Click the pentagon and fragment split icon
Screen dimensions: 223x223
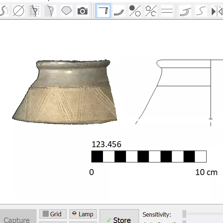151,11
